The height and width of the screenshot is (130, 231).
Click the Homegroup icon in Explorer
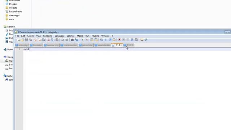(5, 49)
